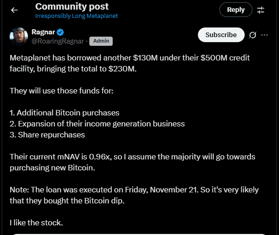This screenshot has height=235, width=279.
Task: Click the Admin badge
Action: tap(101, 41)
